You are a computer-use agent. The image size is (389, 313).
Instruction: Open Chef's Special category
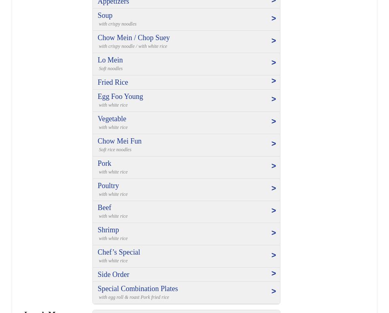click(x=119, y=252)
